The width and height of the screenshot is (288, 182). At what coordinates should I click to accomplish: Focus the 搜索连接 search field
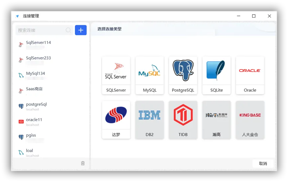click(x=44, y=30)
